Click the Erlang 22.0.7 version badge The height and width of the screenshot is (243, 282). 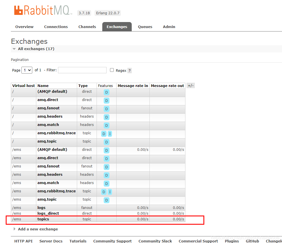coord(107,13)
